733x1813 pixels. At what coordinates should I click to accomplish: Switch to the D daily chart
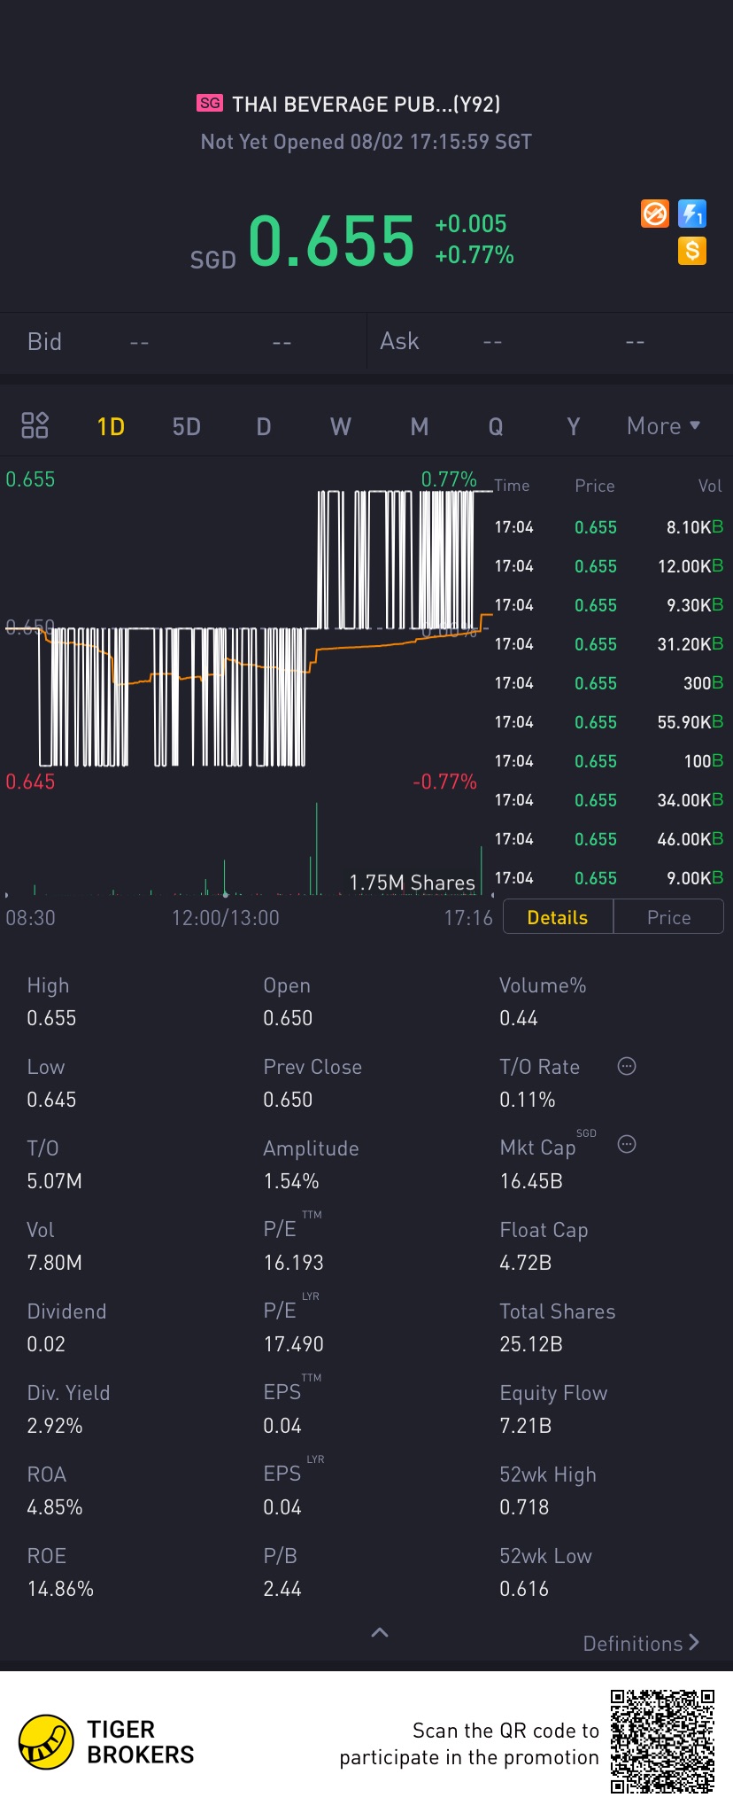click(x=264, y=427)
